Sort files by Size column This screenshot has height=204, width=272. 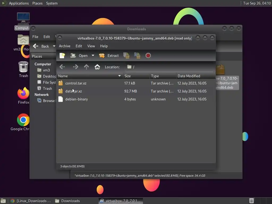(x=136, y=76)
